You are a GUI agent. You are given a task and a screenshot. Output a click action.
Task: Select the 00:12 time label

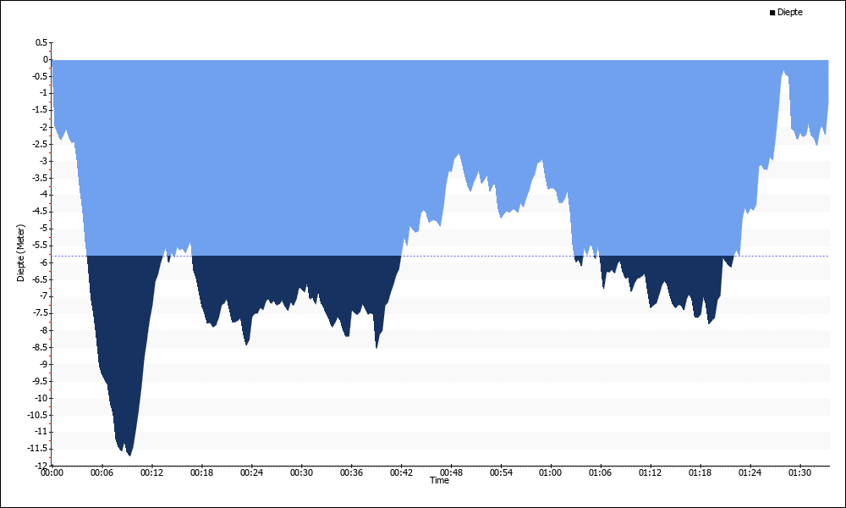tap(151, 472)
